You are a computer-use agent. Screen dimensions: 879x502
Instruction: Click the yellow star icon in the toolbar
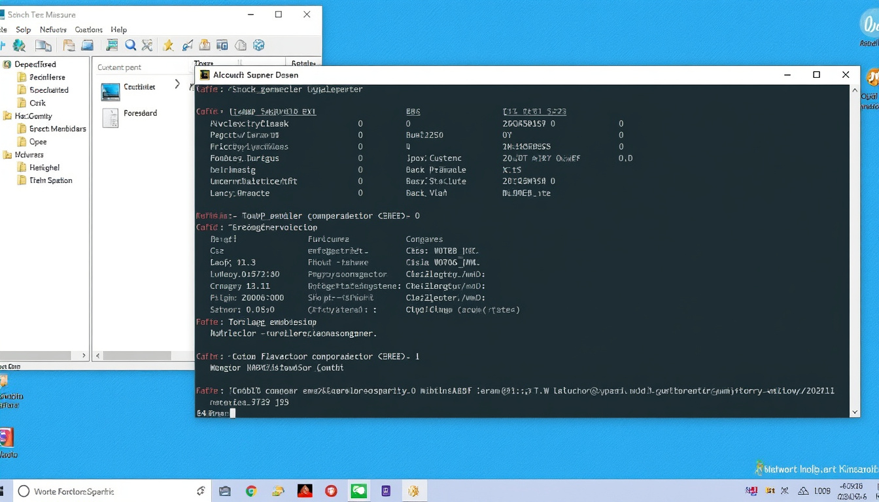(168, 45)
